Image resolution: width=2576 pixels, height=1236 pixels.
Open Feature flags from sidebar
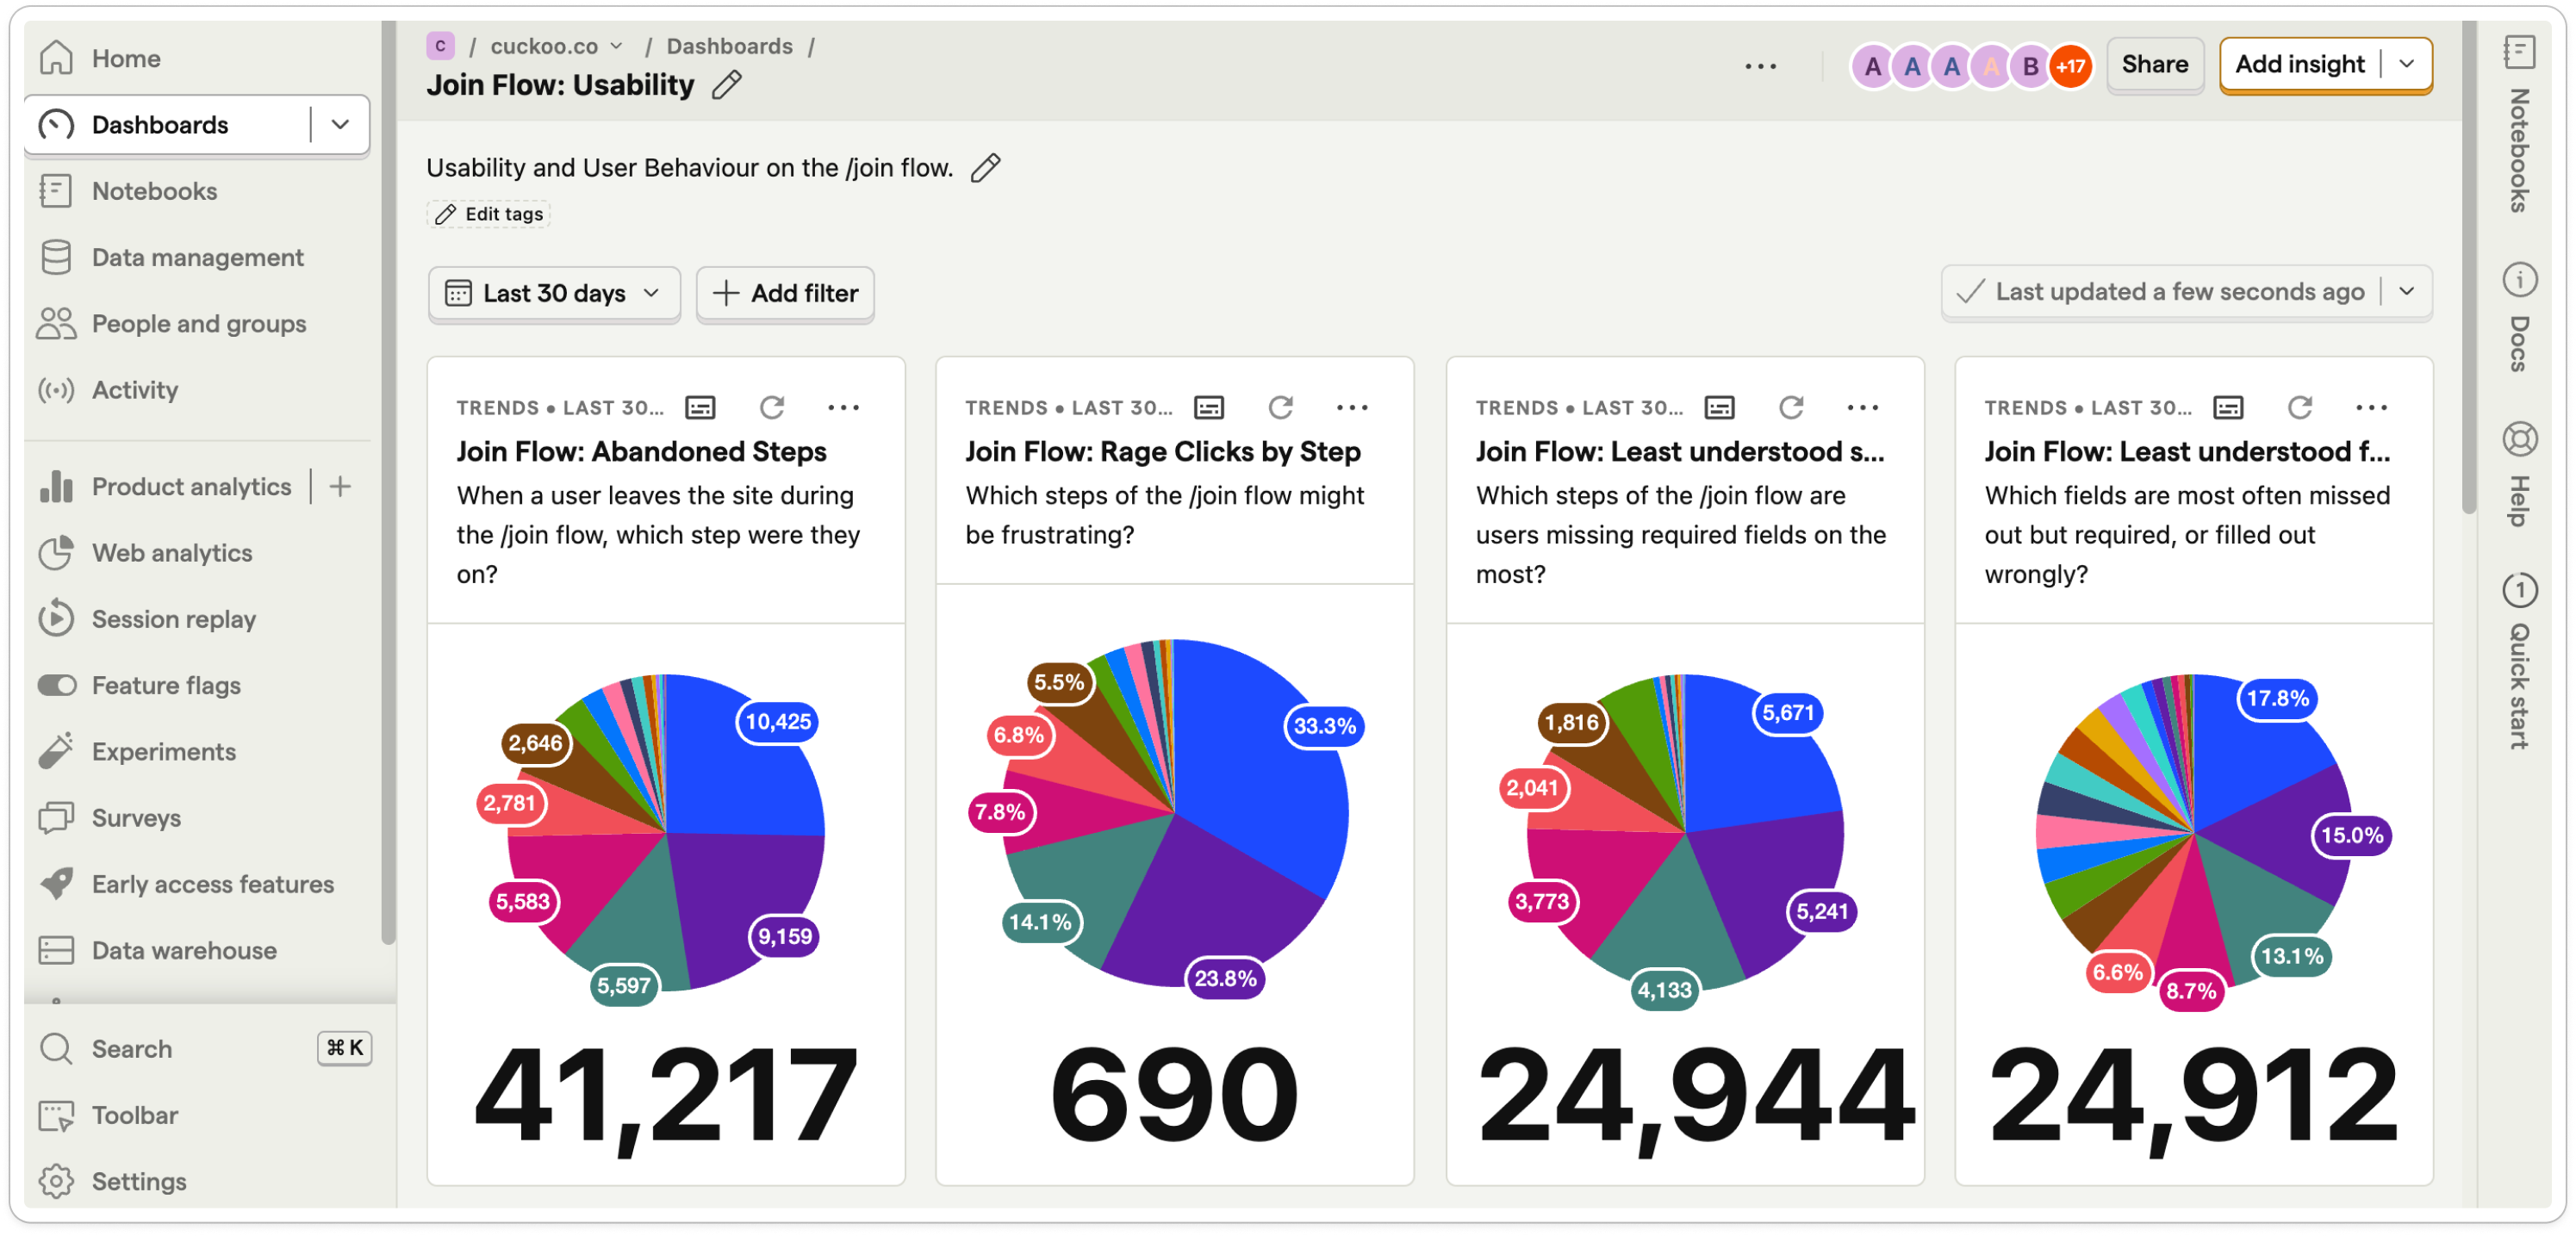tap(166, 685)
